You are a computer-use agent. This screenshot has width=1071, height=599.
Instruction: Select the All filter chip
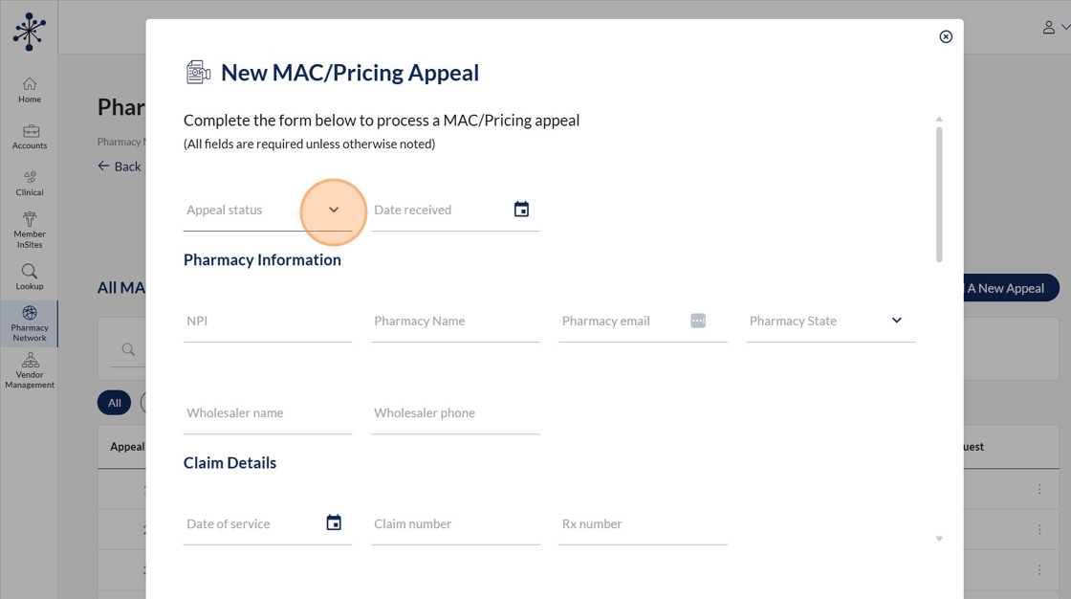pyautogui.click(x=114, y=403)
